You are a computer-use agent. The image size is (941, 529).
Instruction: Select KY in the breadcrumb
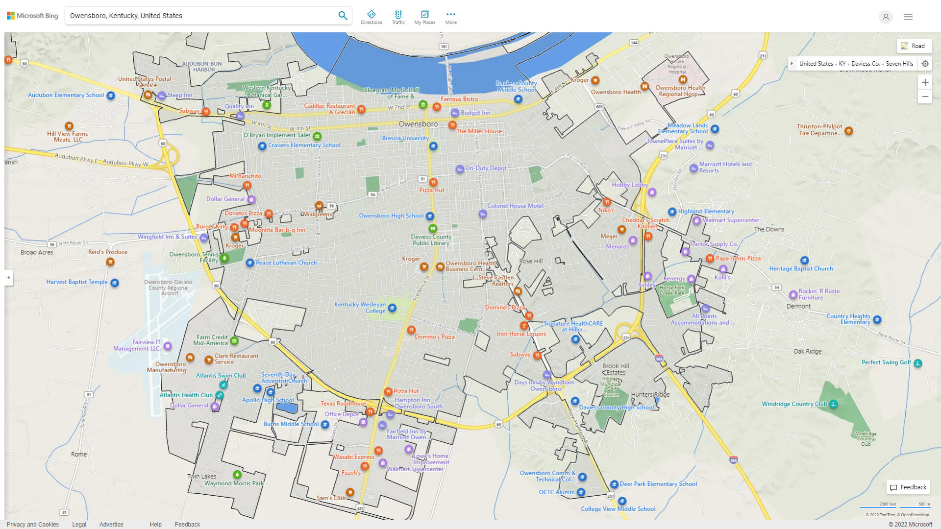(842, 64)
